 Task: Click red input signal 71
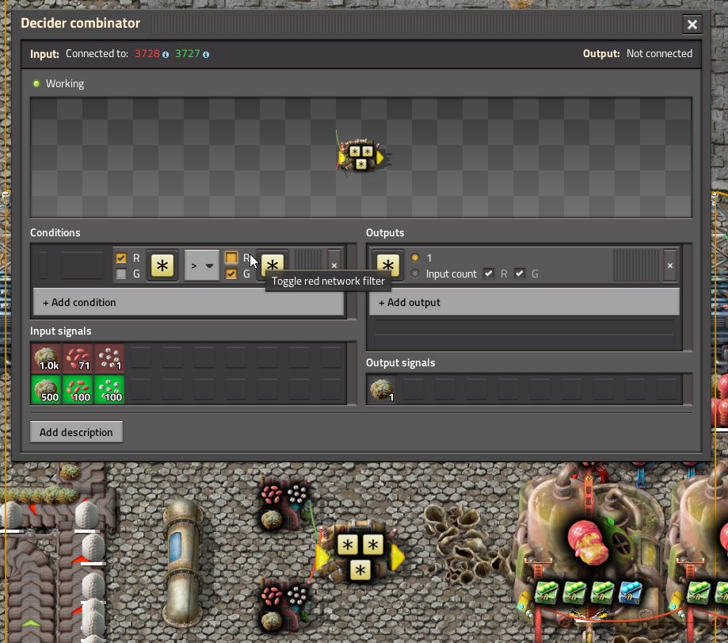(x=78, y=358)
